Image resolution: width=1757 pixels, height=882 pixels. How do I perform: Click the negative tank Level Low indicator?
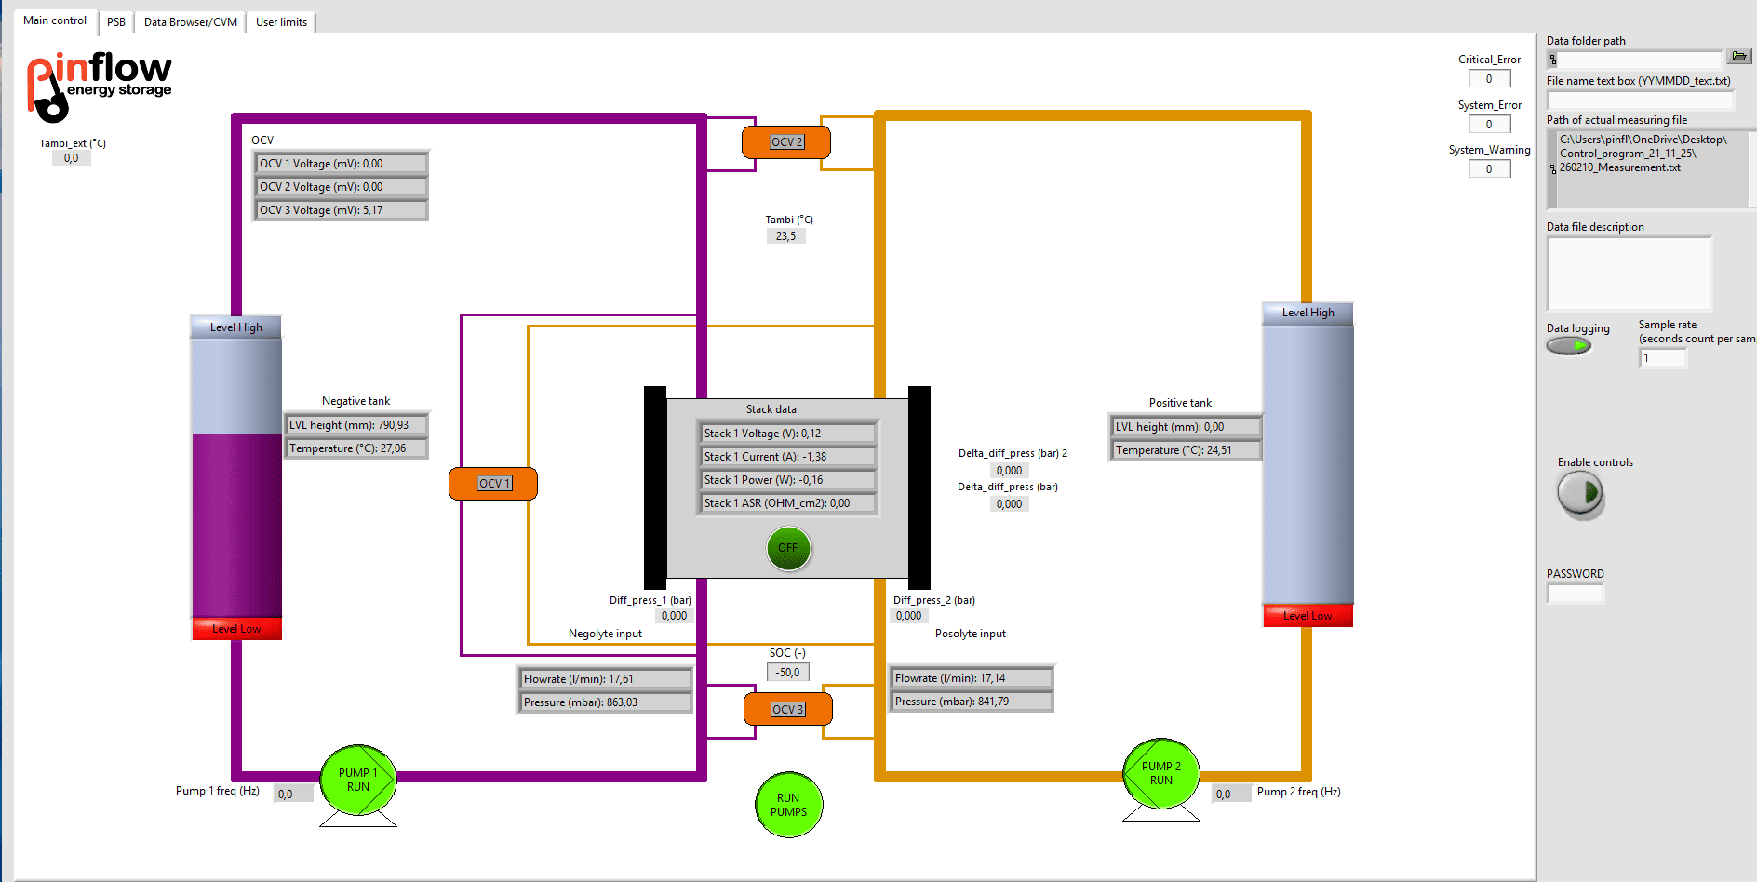point(236,629)
